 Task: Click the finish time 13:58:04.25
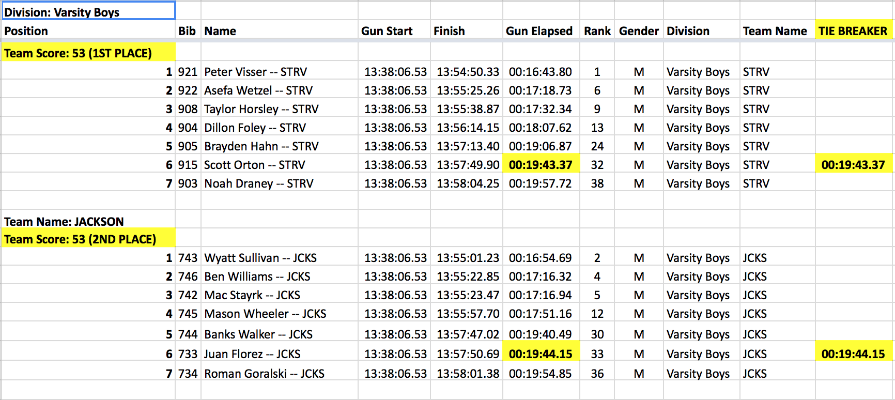468,183
